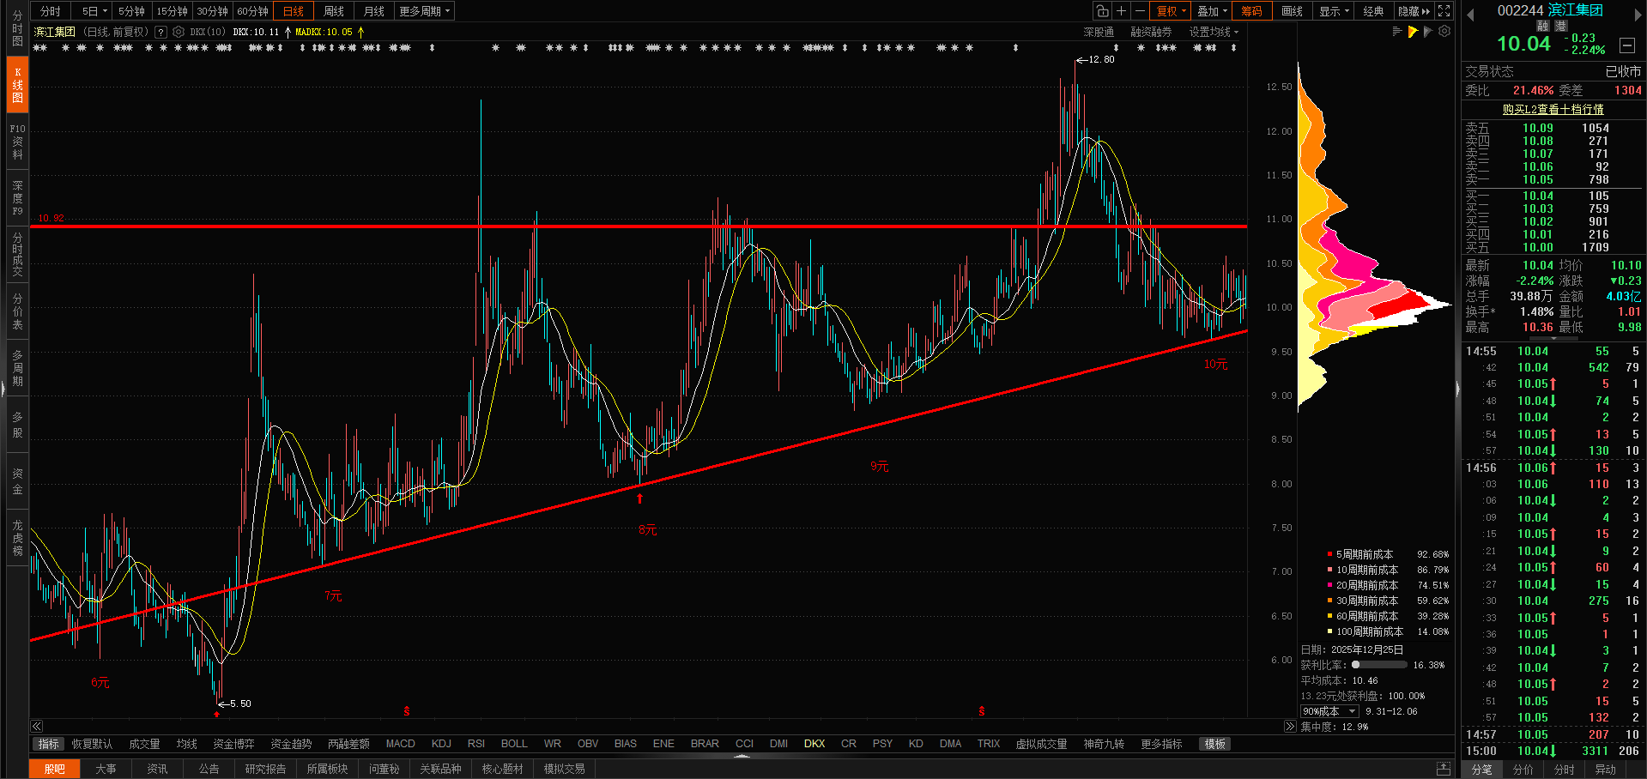This screenshot has width=1647, height=779.
Task: Open indicator help question mark icon
Action: click(x=160, y=32)
